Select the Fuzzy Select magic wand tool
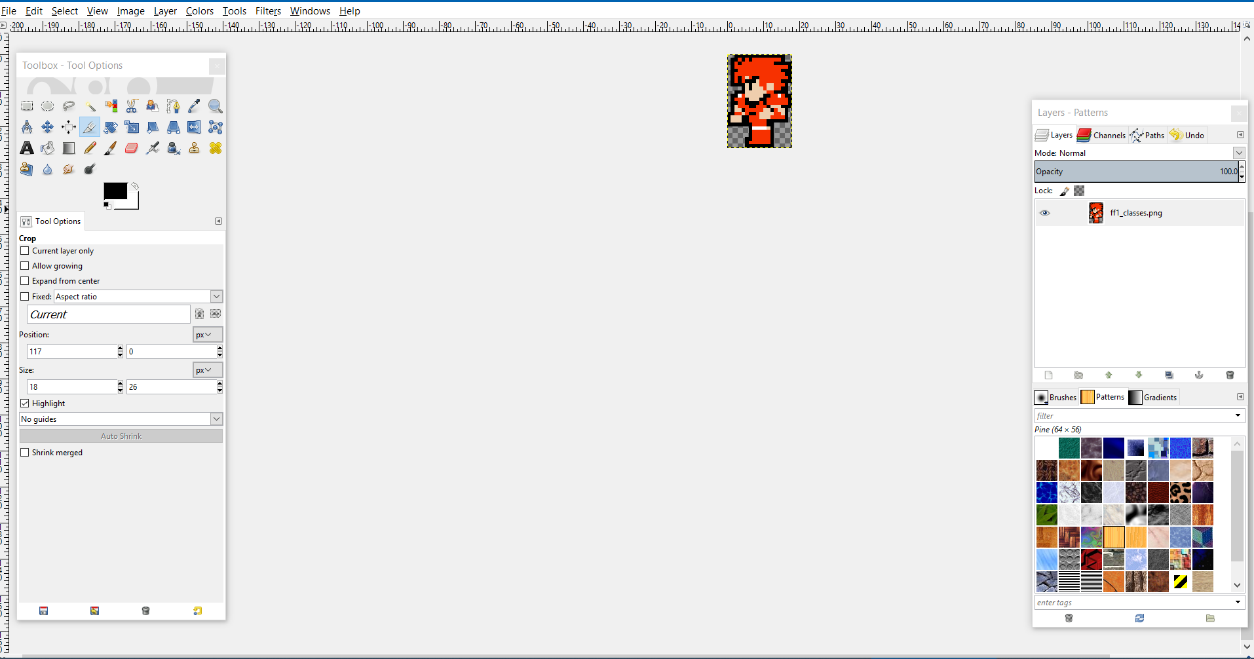 coord(90,106)
